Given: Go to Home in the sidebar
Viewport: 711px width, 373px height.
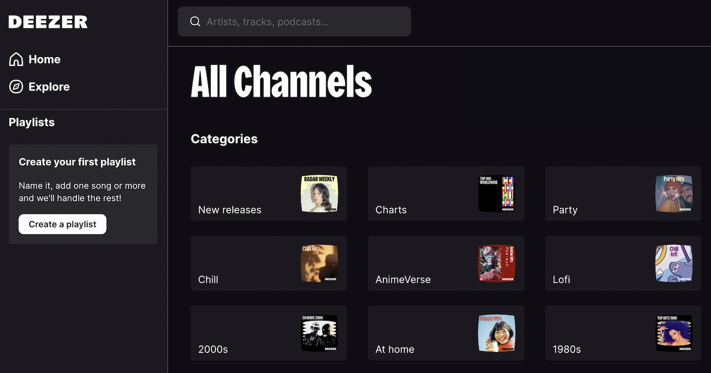Looking at the screenshot, I should coord(35,59).
